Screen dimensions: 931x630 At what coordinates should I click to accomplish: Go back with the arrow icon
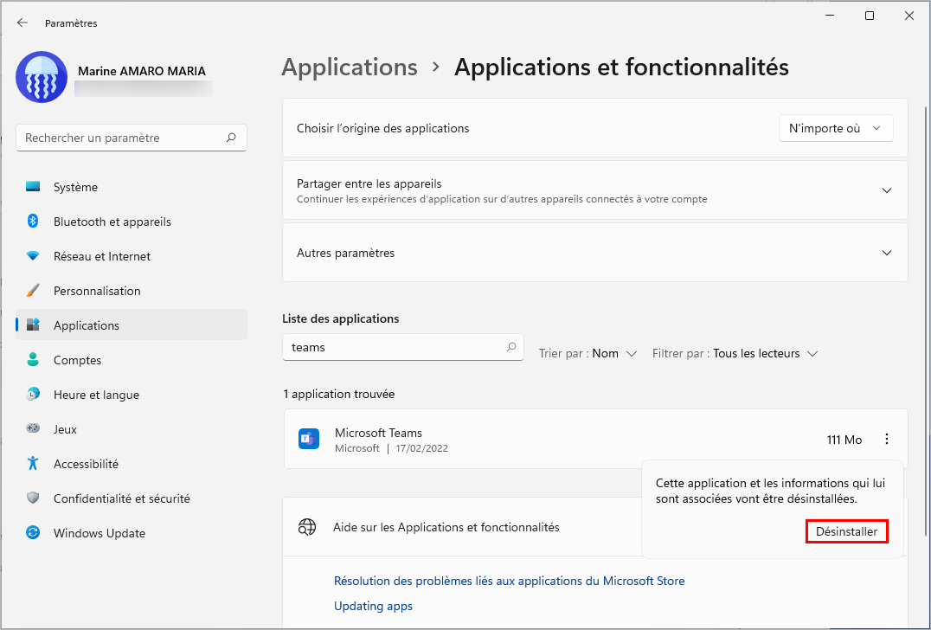[x=22, y=22]
